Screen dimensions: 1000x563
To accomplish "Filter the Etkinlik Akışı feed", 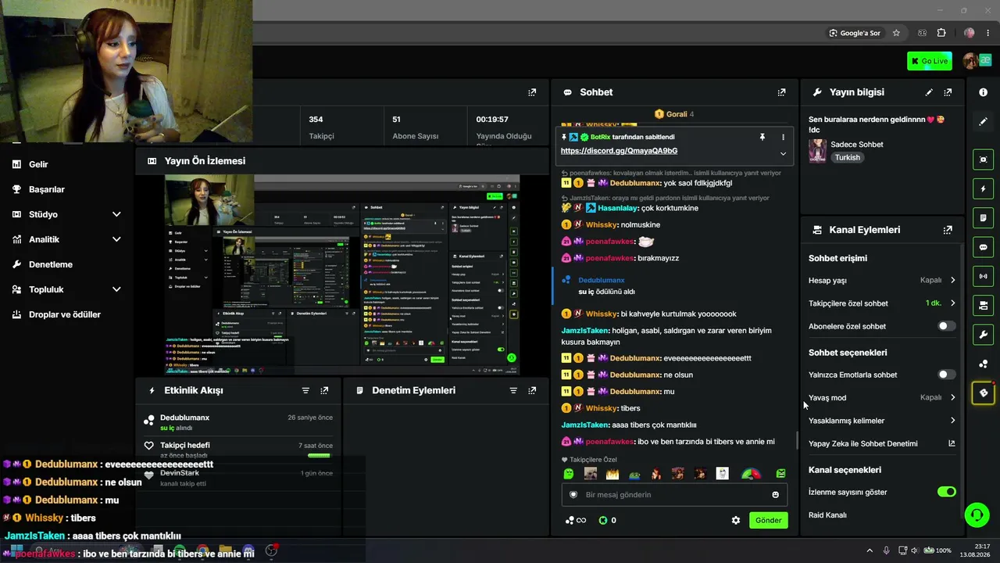I will [x=305, y=390].
